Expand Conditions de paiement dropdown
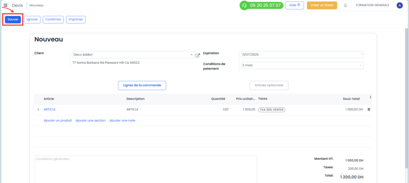409x183 pixels. coord(302,65)
